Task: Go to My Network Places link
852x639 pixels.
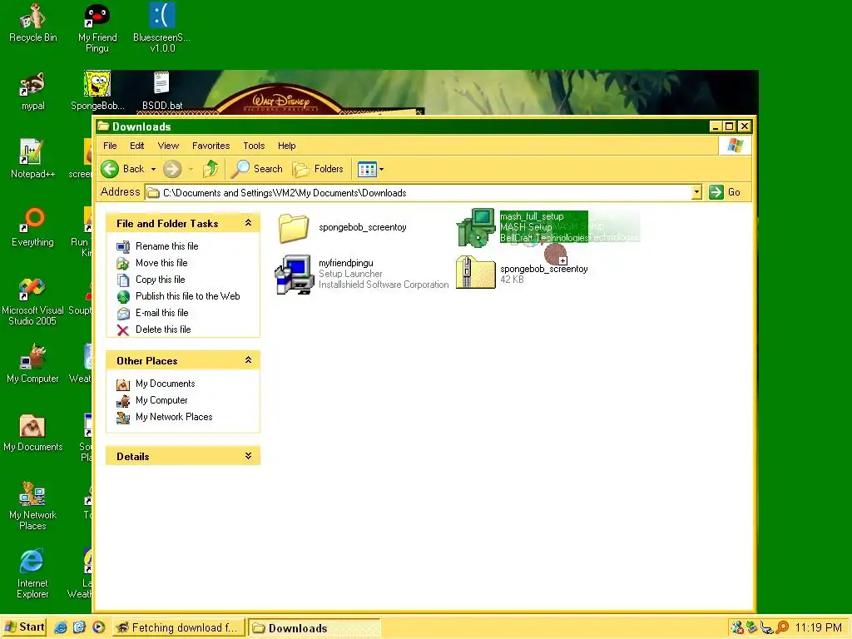Action: tap(165, 417)
